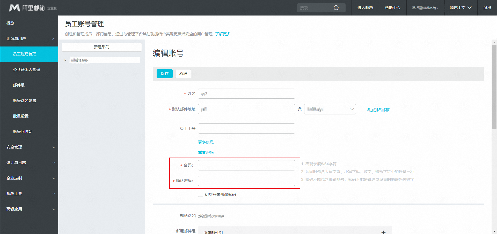
Task: Expand 邮箱工具 menu section
Action: point(29,194)
